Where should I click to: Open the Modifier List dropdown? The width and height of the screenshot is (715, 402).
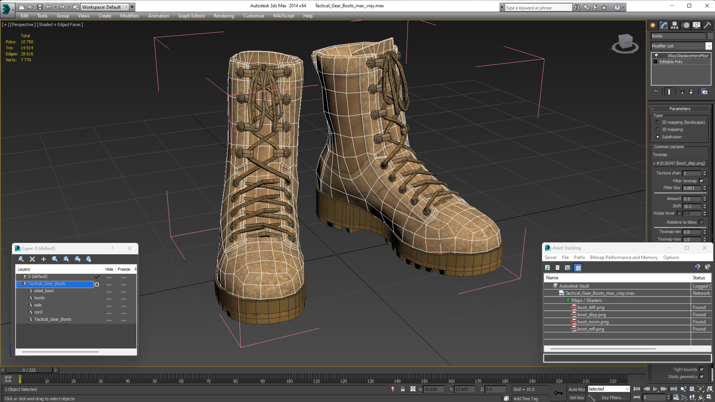[x=709, y=46]
